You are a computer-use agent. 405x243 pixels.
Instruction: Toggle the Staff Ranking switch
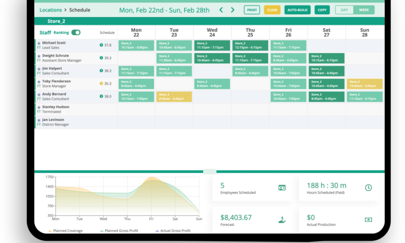pos(76,32)
